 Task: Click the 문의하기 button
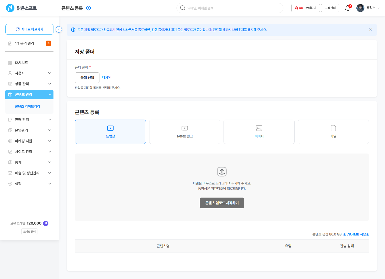[x=306, y=8]
